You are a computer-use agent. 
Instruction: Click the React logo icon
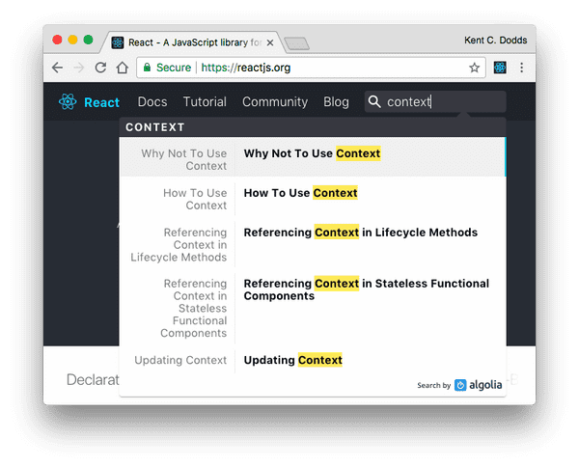click(68, 102)
